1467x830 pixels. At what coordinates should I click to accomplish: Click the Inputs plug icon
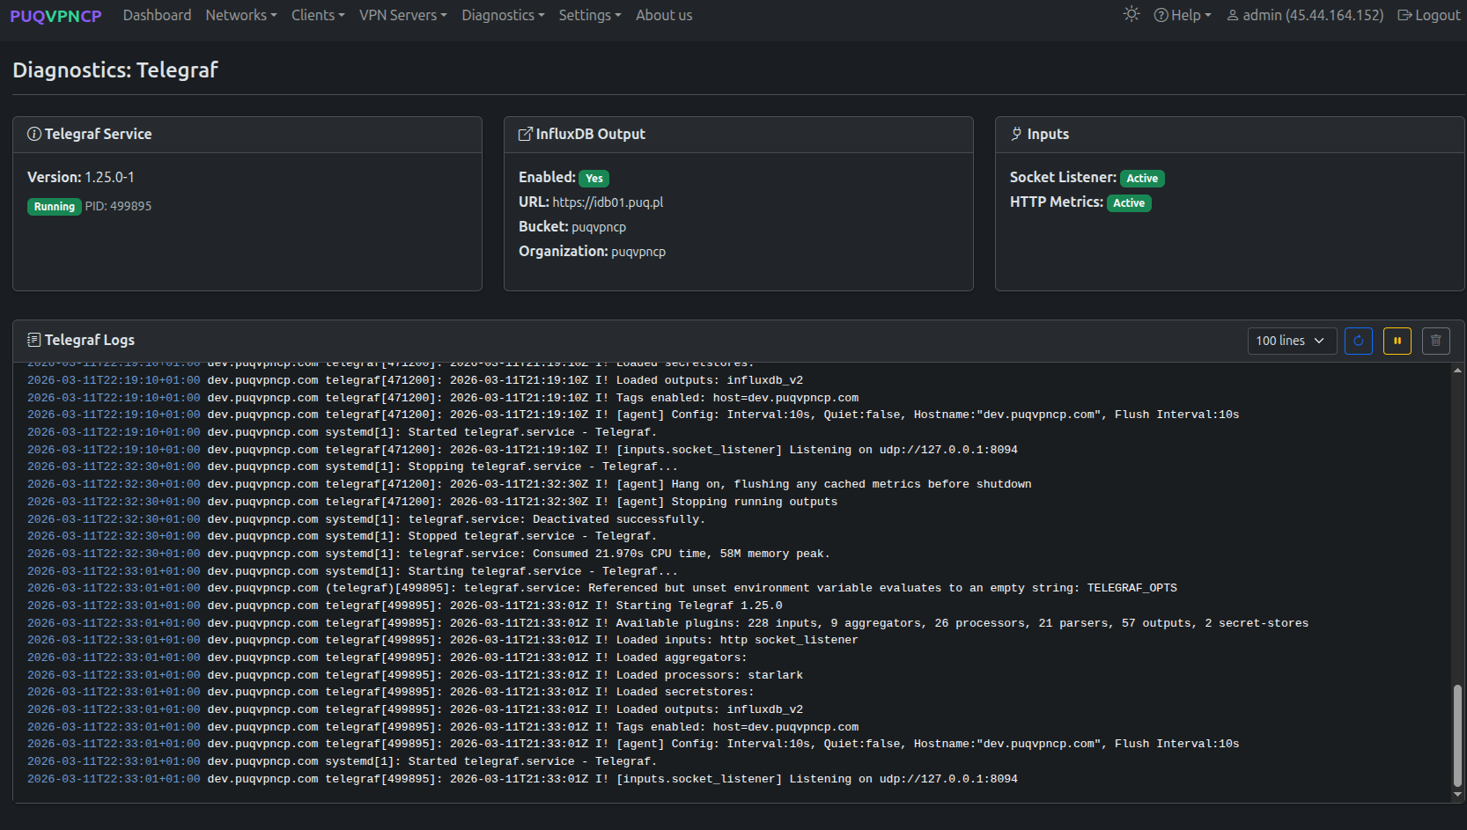pos(1016,134)
